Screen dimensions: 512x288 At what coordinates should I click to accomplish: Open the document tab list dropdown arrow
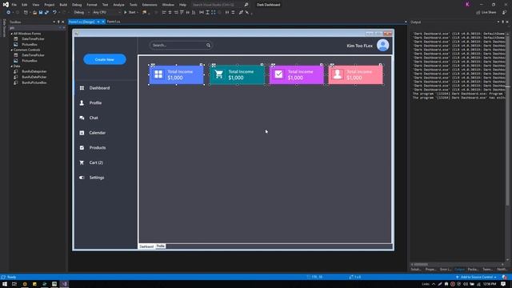click(x=406, y=22)
